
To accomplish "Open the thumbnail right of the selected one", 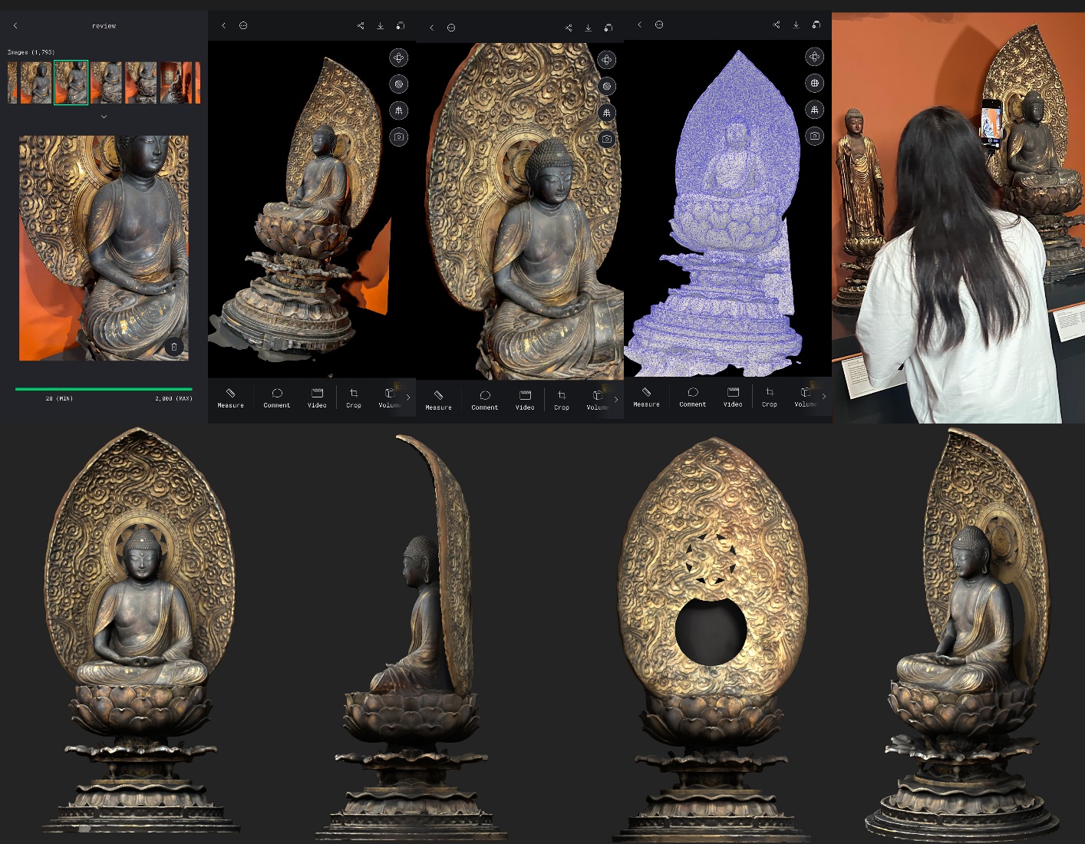I will click(107, 83).
